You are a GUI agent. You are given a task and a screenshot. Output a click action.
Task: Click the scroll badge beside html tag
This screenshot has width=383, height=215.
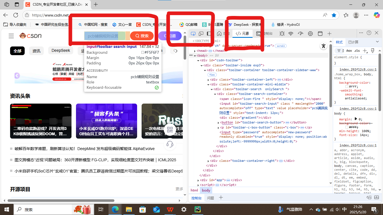(281, 46)
